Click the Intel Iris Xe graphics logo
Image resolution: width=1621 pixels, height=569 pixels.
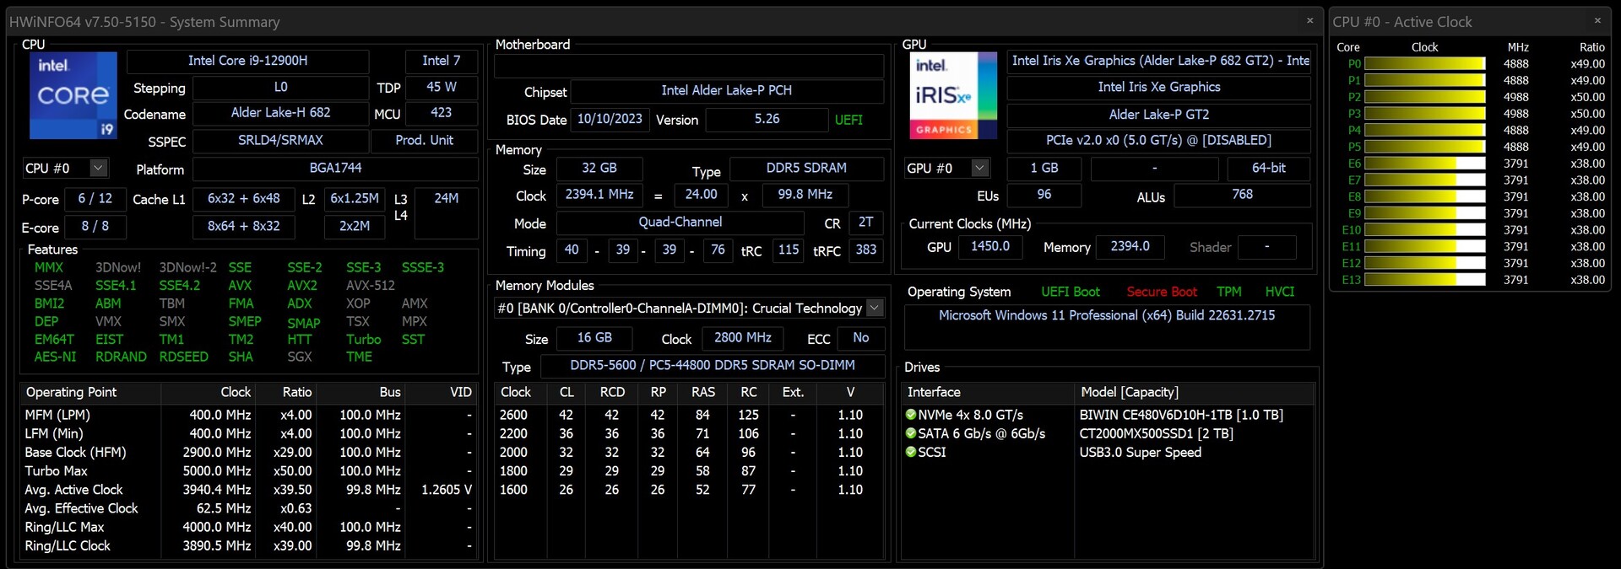pyautogui.click(x=955, y=95)
